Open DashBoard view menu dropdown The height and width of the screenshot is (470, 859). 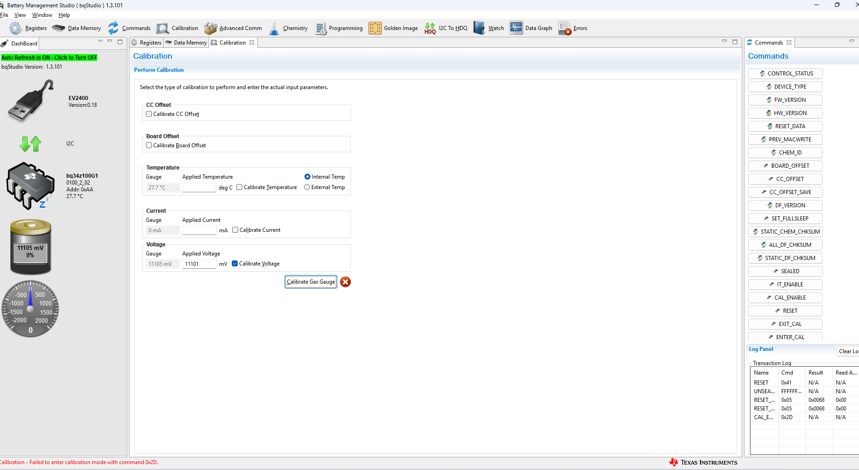pyautogui.click(x=100, y=41)
